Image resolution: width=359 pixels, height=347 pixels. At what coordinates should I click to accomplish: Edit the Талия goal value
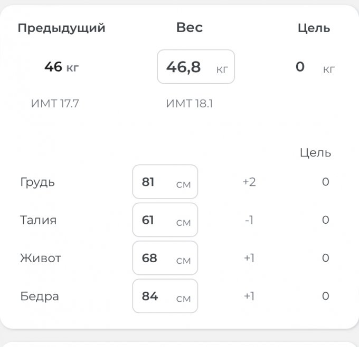(x=325, y=220)
